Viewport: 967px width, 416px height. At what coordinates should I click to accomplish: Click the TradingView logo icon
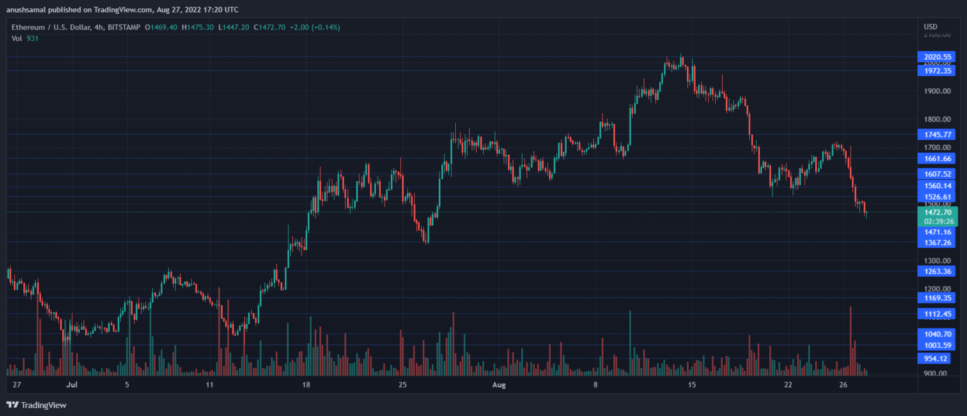coord(12,405)
